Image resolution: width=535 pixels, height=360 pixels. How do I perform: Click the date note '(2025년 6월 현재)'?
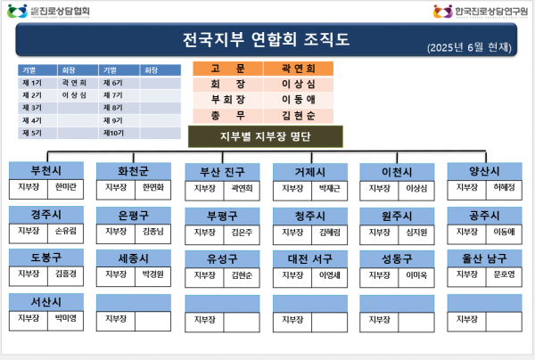[469, 47]
